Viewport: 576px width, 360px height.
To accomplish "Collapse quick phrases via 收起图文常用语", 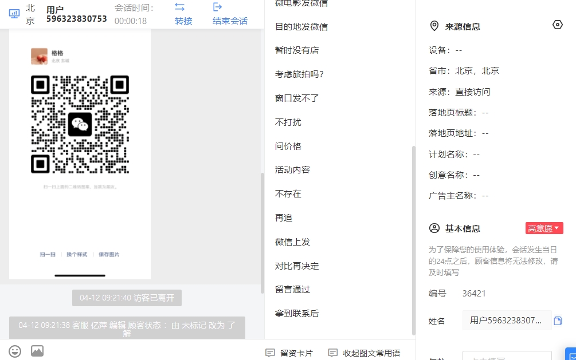I will 371,353.
